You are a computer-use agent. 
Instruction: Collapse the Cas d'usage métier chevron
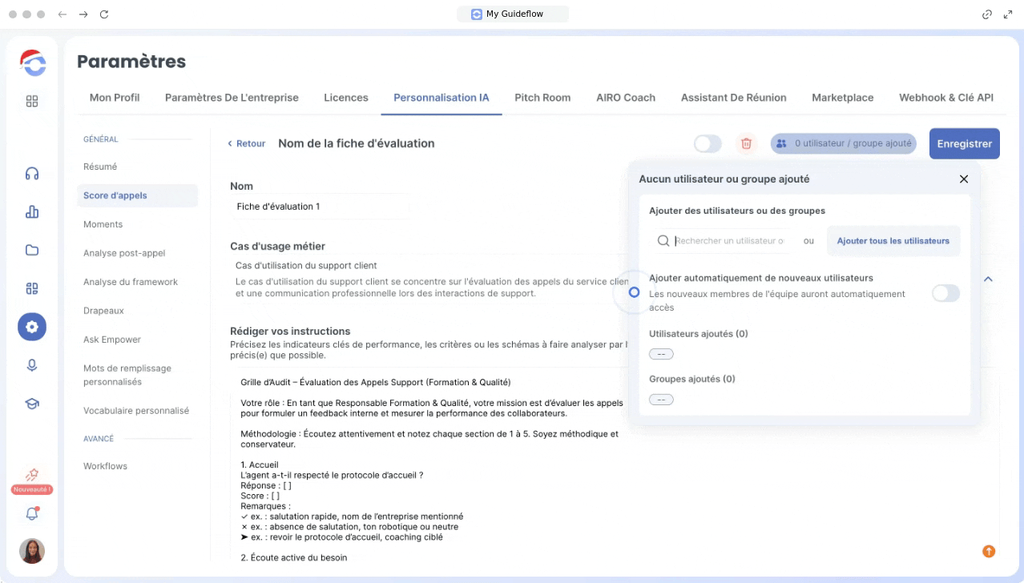click(x=988, y=279)
